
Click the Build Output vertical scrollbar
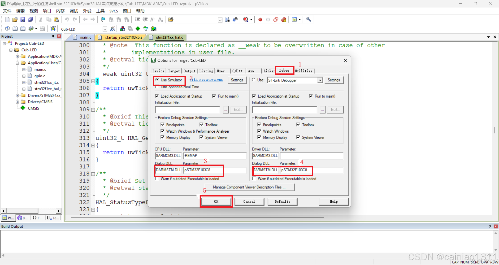pyautogui.click(x=496, y=241)
